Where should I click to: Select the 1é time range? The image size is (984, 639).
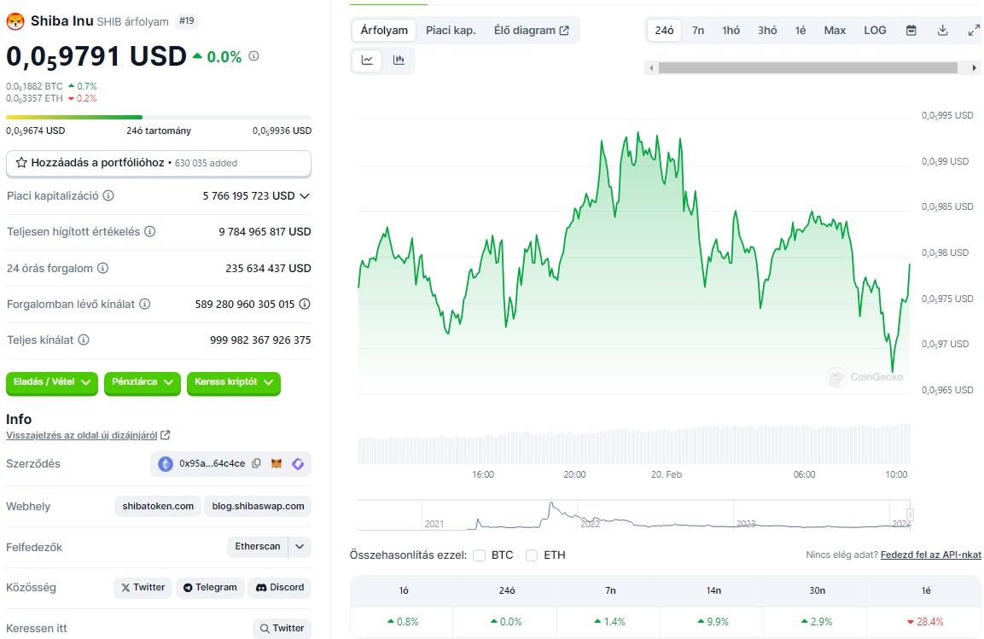(x=801, y=30)
